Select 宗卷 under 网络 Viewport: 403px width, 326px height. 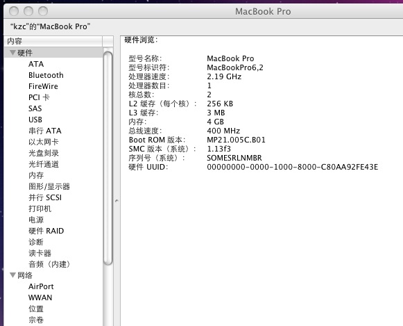coord(36,320)
